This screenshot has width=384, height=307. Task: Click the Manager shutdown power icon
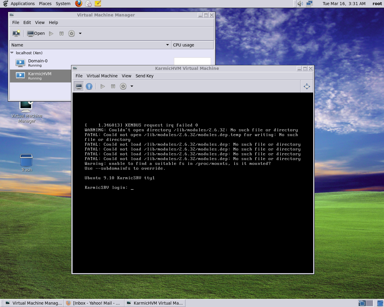(x=71, y=34)
